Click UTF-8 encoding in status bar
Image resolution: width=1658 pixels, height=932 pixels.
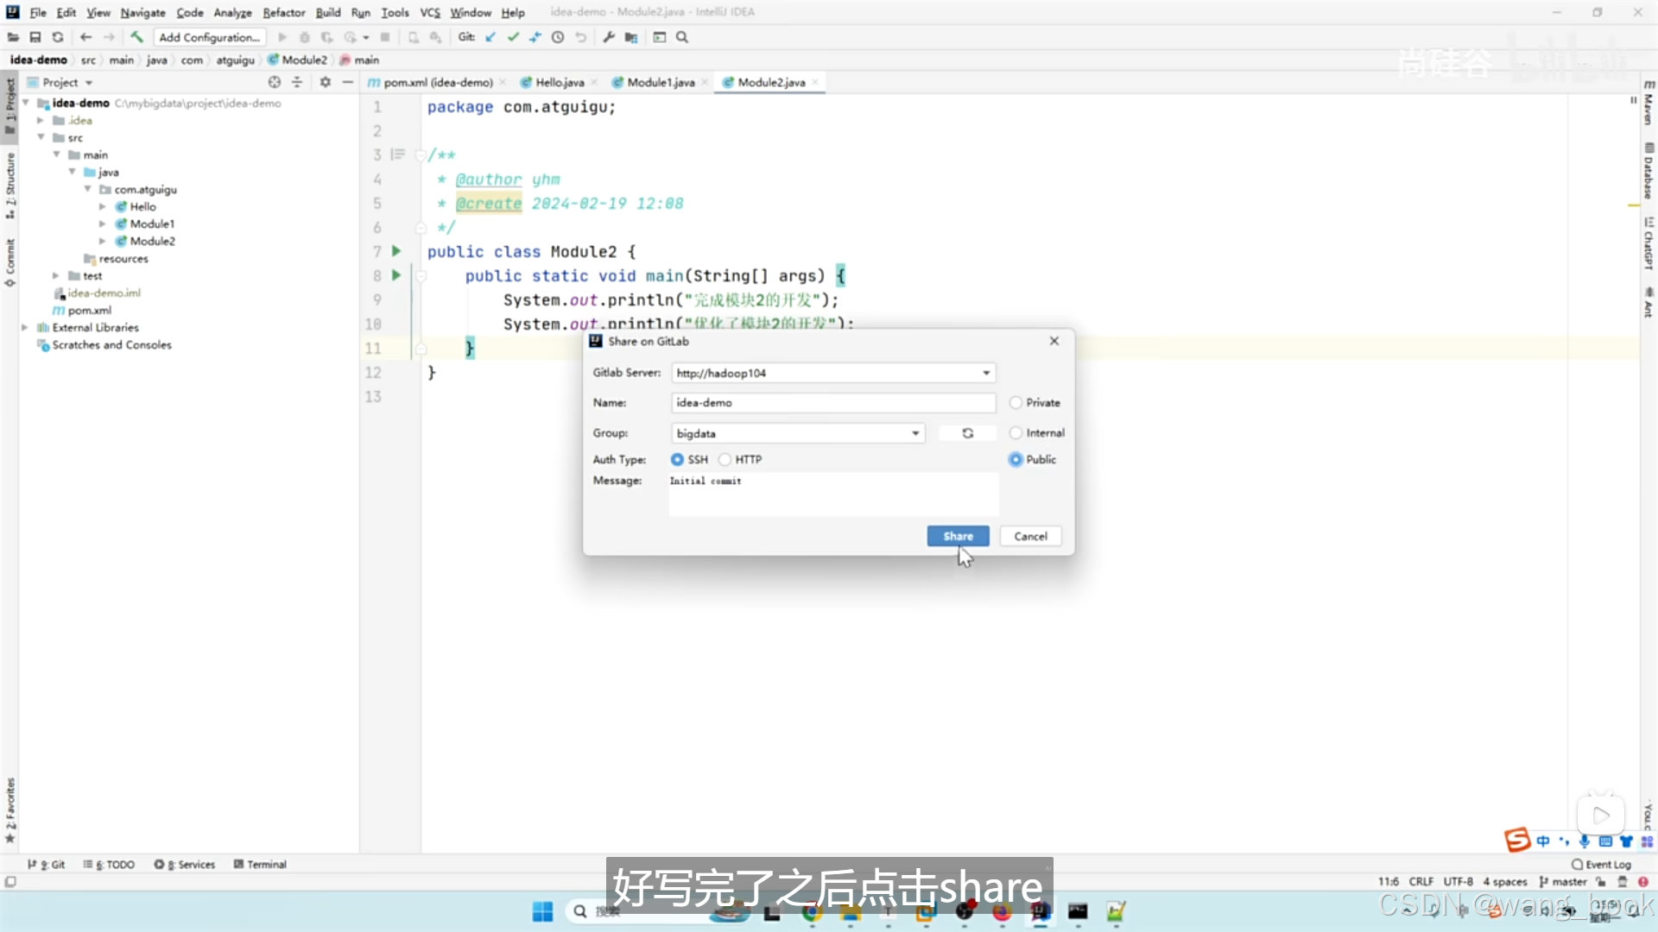(x=1458, y=882)
